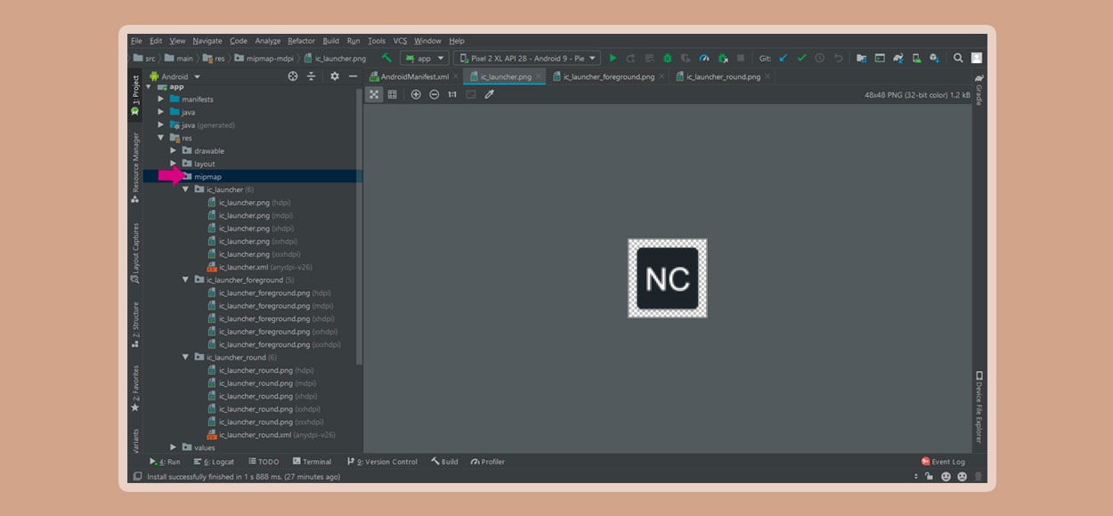Click the tool window toggle in status bar corner
This screenshot has height=516, width=1113.
click(137, 477)
